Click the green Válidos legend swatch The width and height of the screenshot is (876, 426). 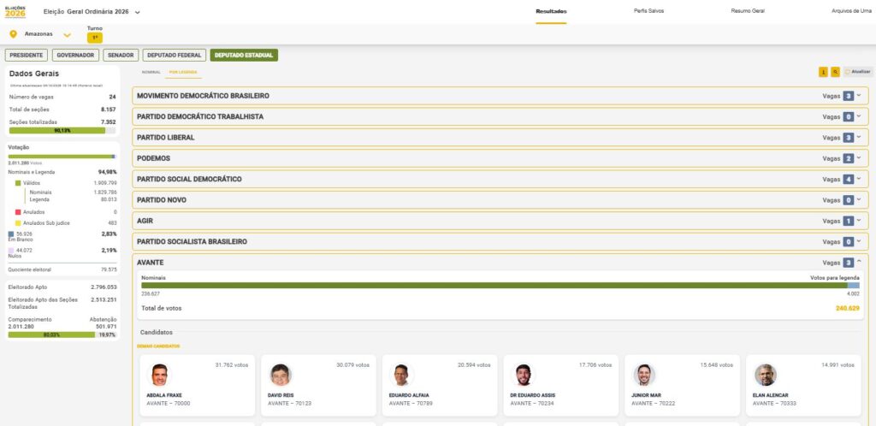tap(18, 183)
